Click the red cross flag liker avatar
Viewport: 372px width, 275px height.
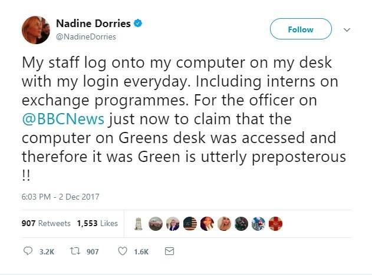[275, 224]
